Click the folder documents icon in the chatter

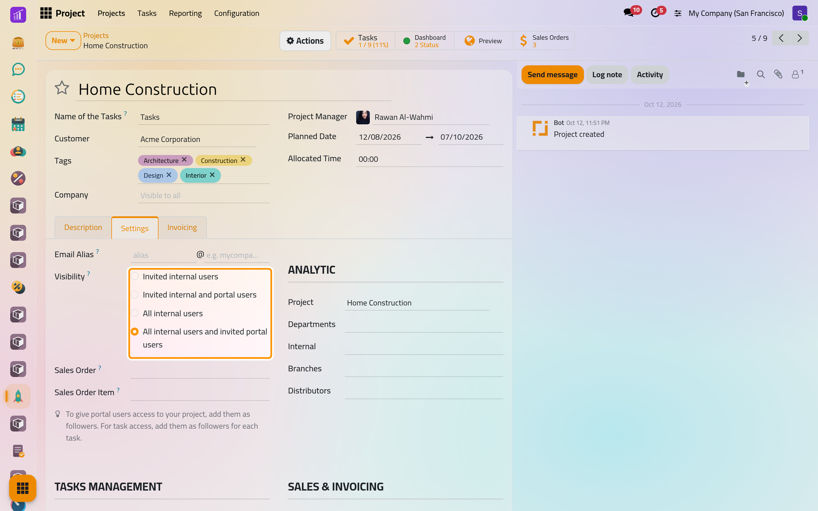click(741, 75)
